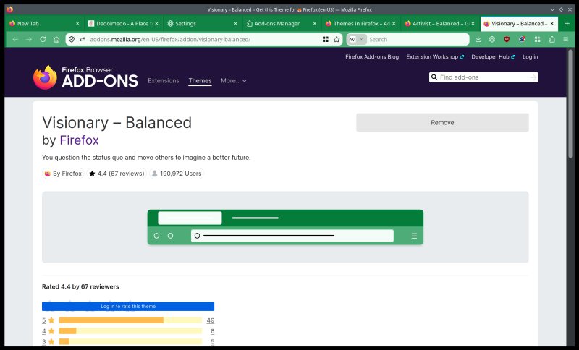Click the green theme preview image
The image size is (579, 350).
tap(285, 227)
